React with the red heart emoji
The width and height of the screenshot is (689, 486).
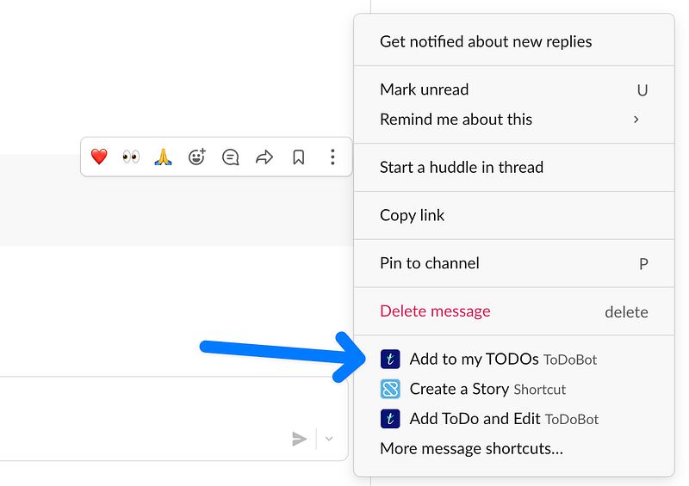pyautogui.click(x=99, y=157)
